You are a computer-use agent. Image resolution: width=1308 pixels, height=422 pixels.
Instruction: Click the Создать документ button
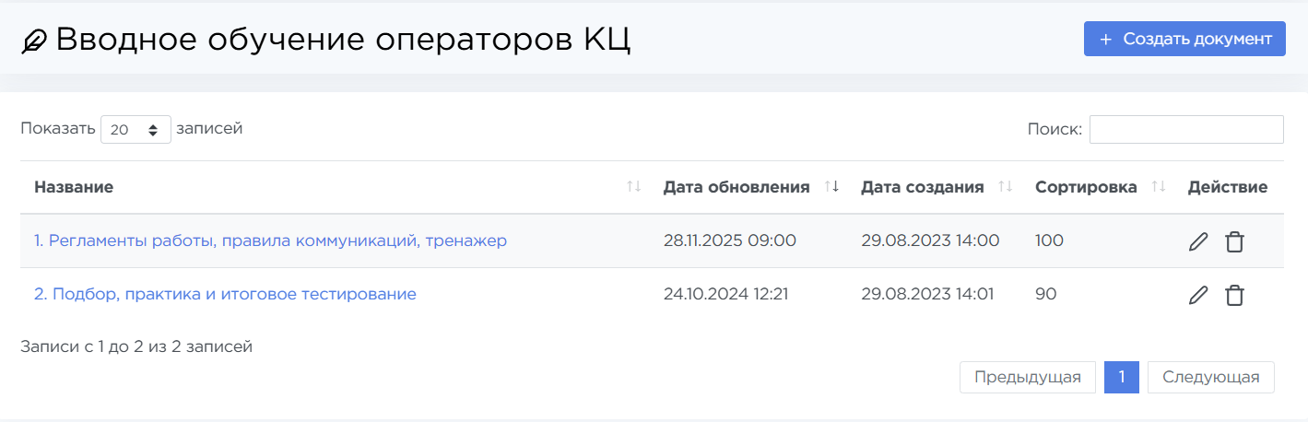tap(1184, 39)
